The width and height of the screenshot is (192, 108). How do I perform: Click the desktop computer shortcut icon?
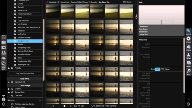click(3, 37)
